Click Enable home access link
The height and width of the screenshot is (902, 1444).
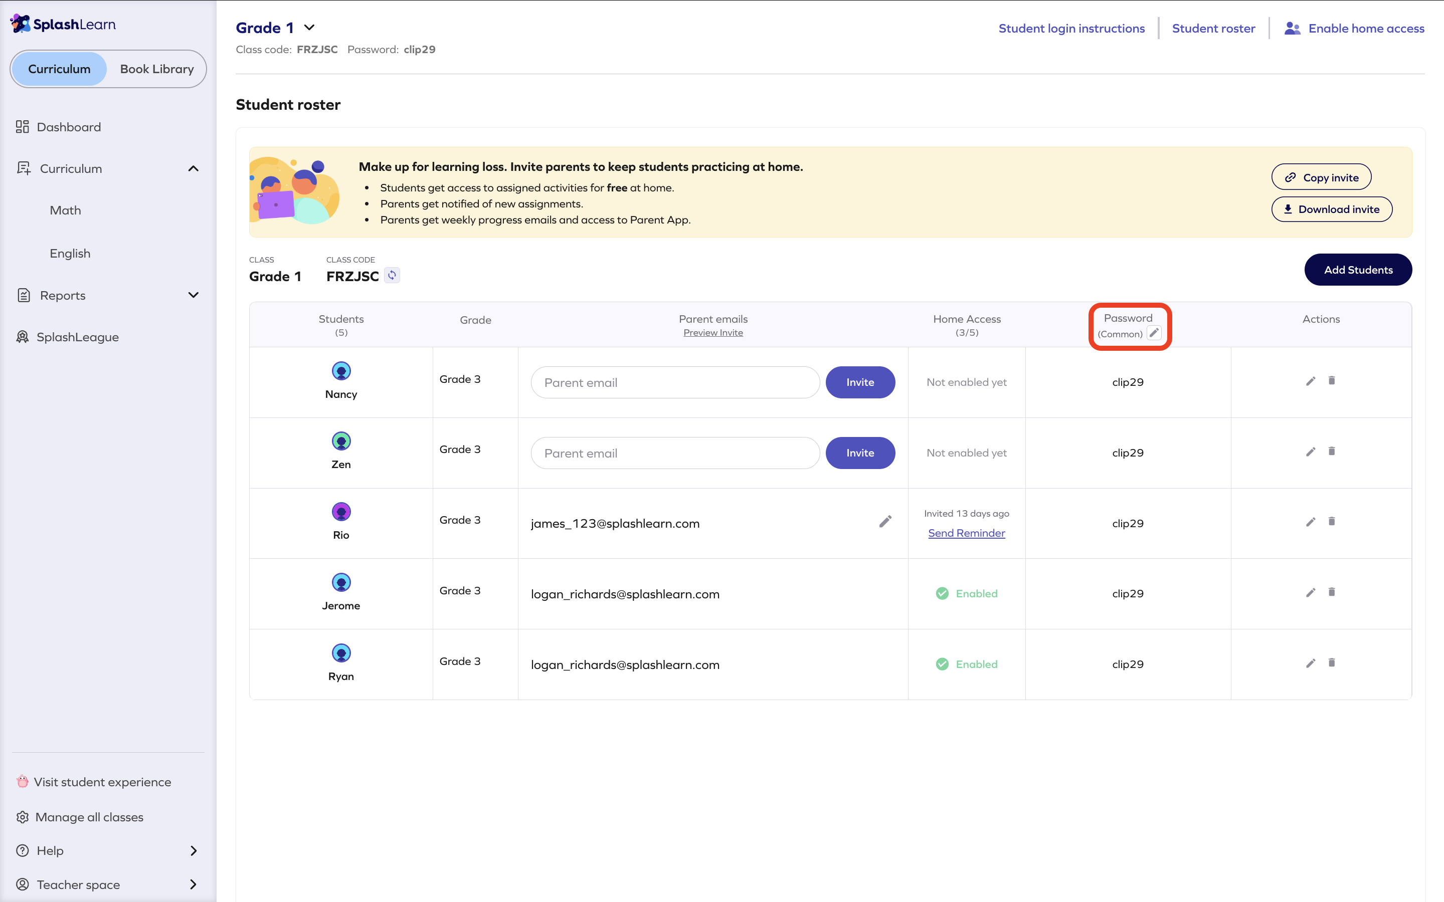[1366, 28]
